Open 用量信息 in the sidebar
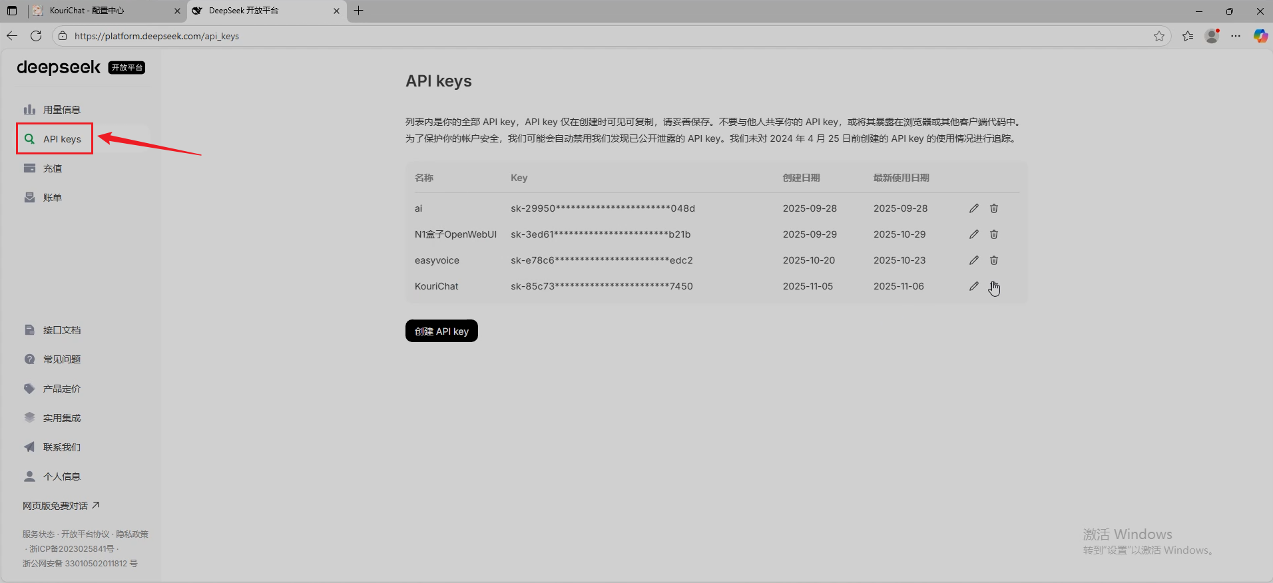 (x=61, y=110)
